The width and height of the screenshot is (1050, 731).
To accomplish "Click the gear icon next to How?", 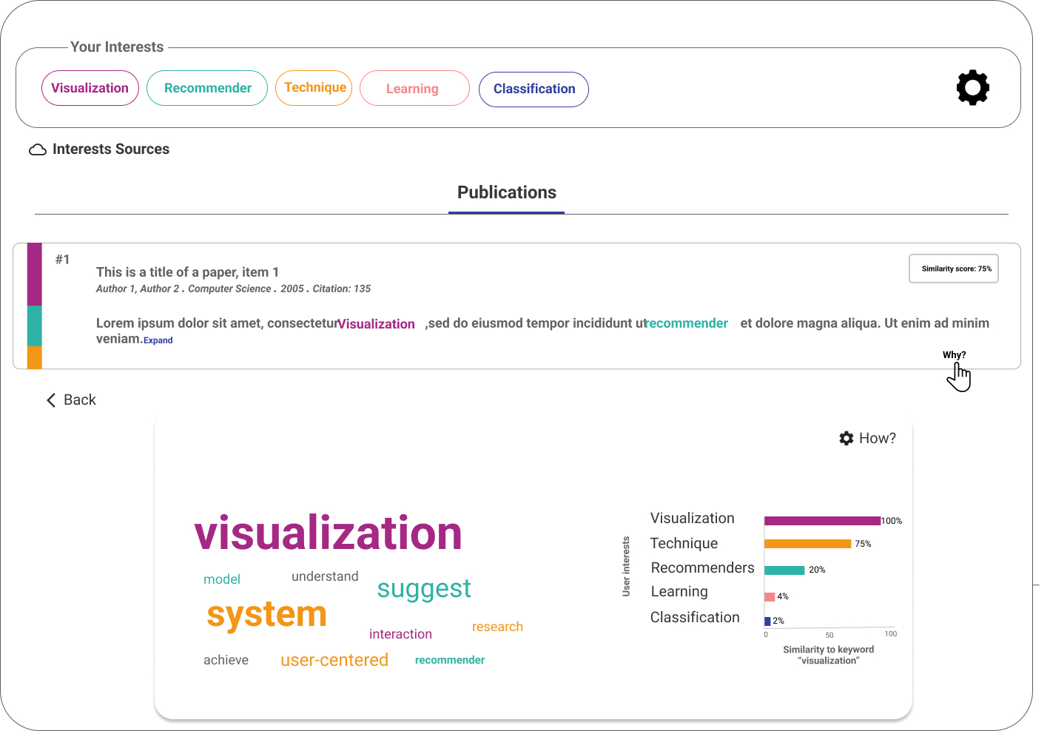I will tap(847, 438).
